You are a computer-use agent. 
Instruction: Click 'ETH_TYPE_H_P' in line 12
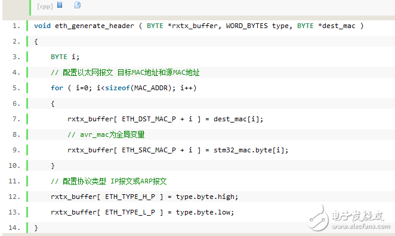coord(130,197)
